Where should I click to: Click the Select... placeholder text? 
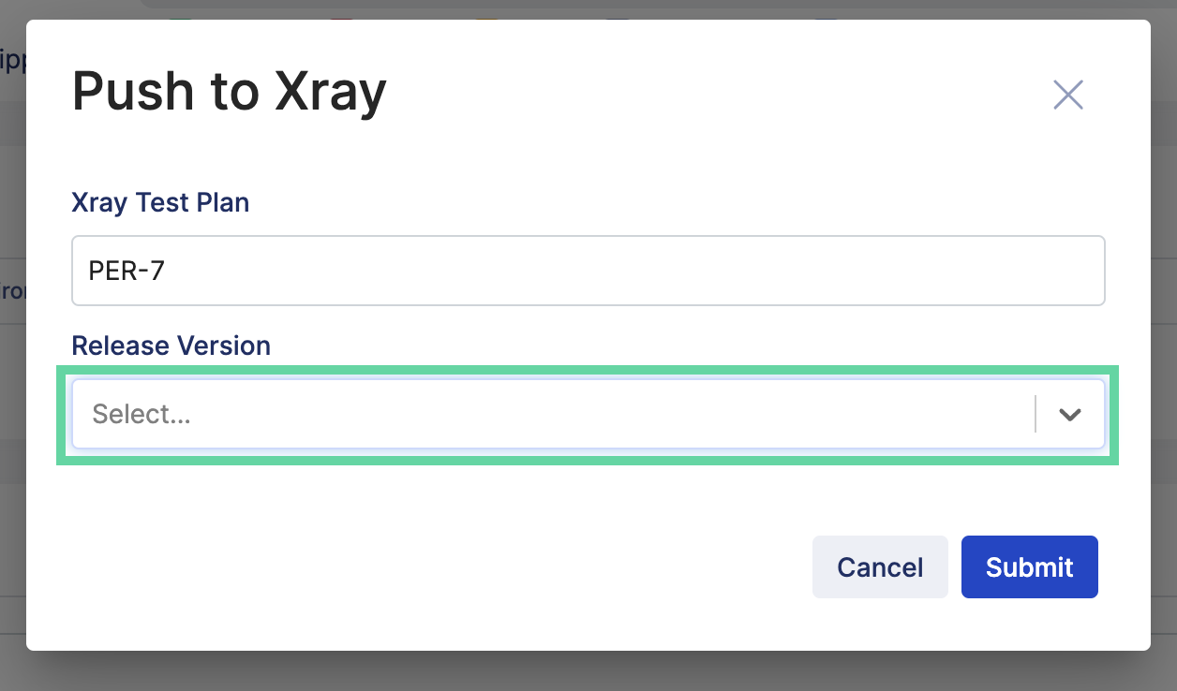point(141,414)
